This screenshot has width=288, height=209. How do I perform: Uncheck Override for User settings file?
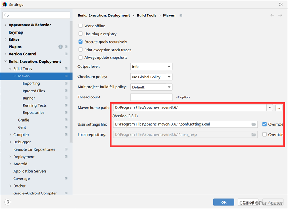click(x=264, y=124)
